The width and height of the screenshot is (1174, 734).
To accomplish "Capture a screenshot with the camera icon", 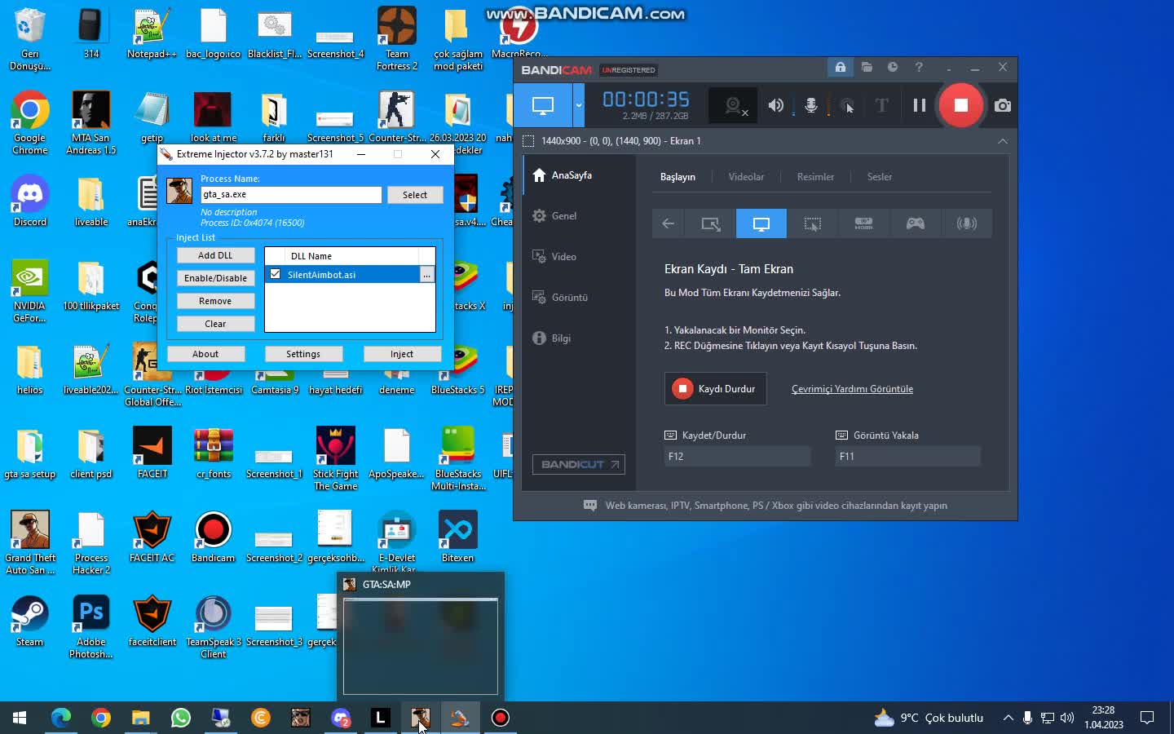I will [x=1002, y=105].
